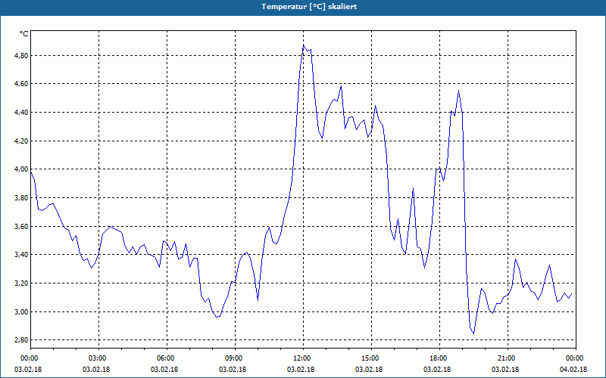Click the 3,20 y-axis value
Screen dimensions: 606x378
click(x=20, y=283)
